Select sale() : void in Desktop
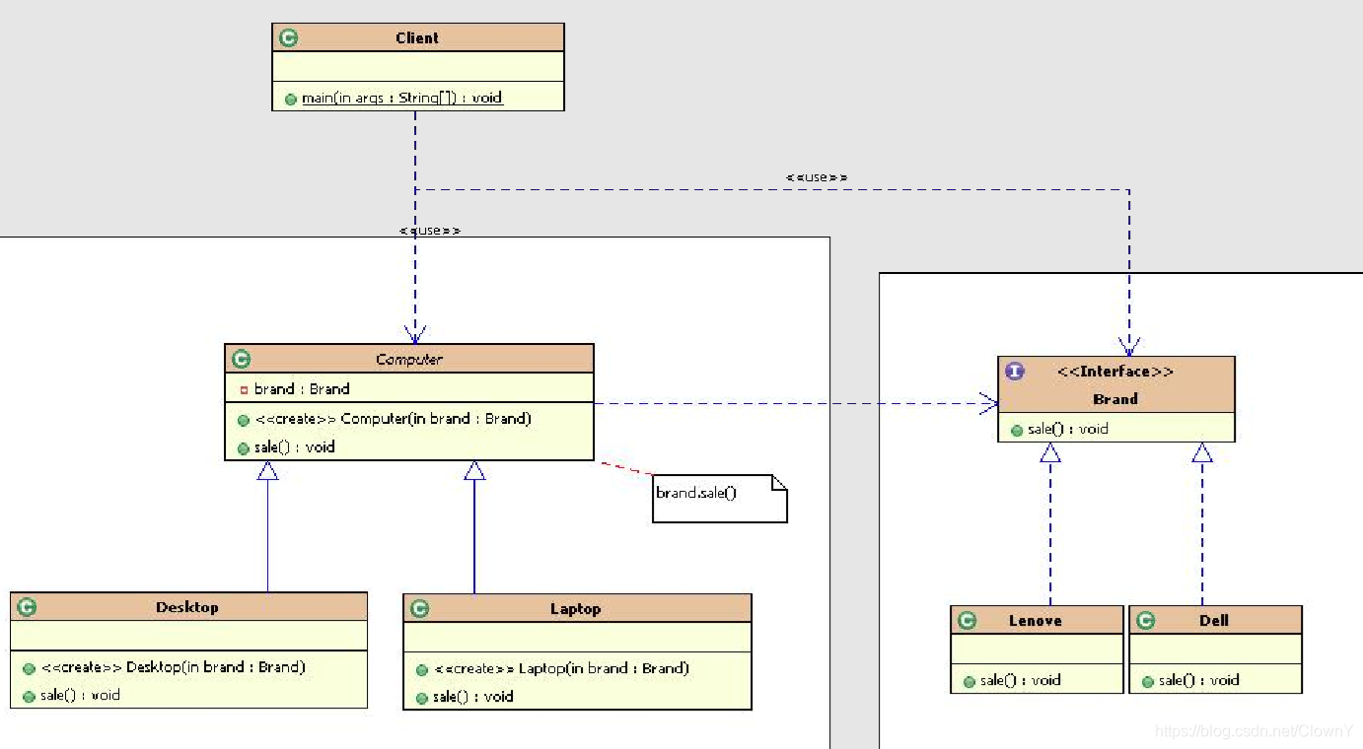The width and height of the screenshot is (1363, 749). pyautogui.click(x=81, y=695)
